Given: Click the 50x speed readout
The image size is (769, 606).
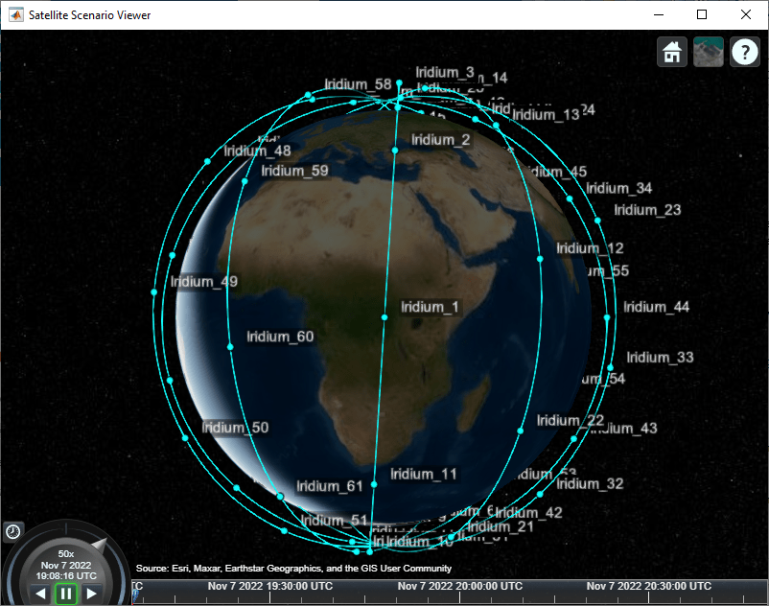Looking at the screenshot, I should point(66,554).
